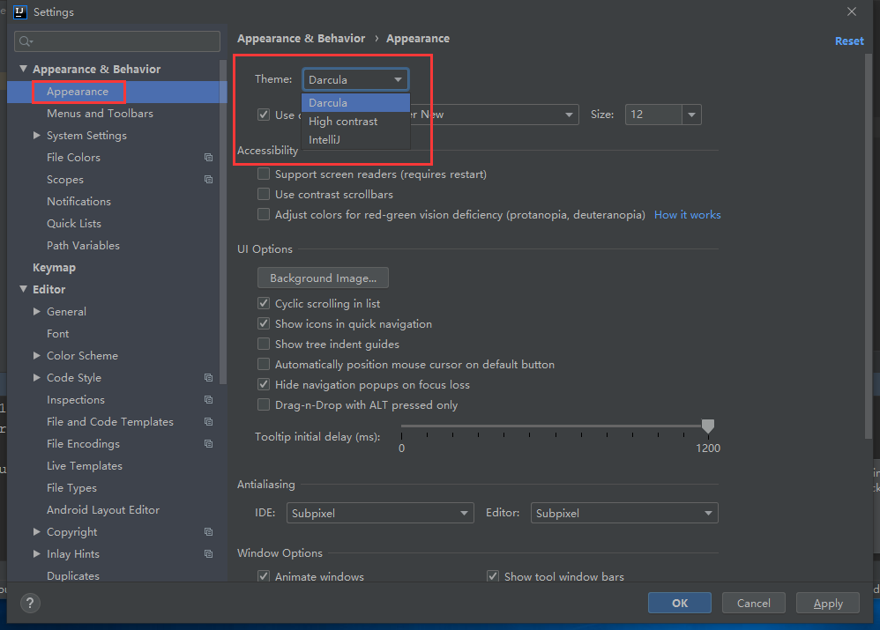This screenshot has width=880, height=630.
Task: Open Keymap settings page
Action: [x=54, y=268]
